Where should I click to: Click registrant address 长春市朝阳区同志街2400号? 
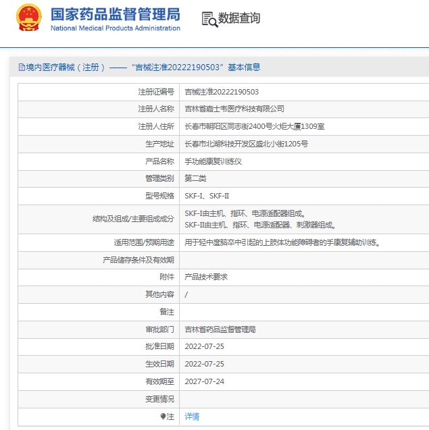tap(255, 126)
